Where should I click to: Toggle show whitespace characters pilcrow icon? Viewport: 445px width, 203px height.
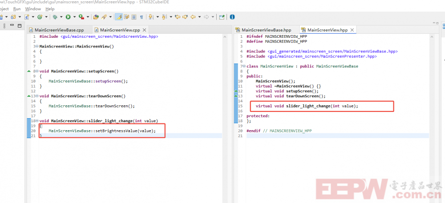142,17
